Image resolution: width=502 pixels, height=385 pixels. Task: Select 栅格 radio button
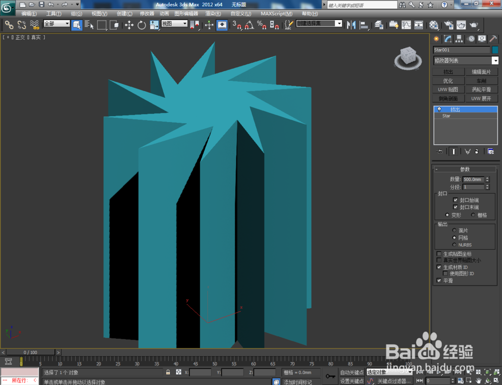pyautogui.click(x=473, y=215)
